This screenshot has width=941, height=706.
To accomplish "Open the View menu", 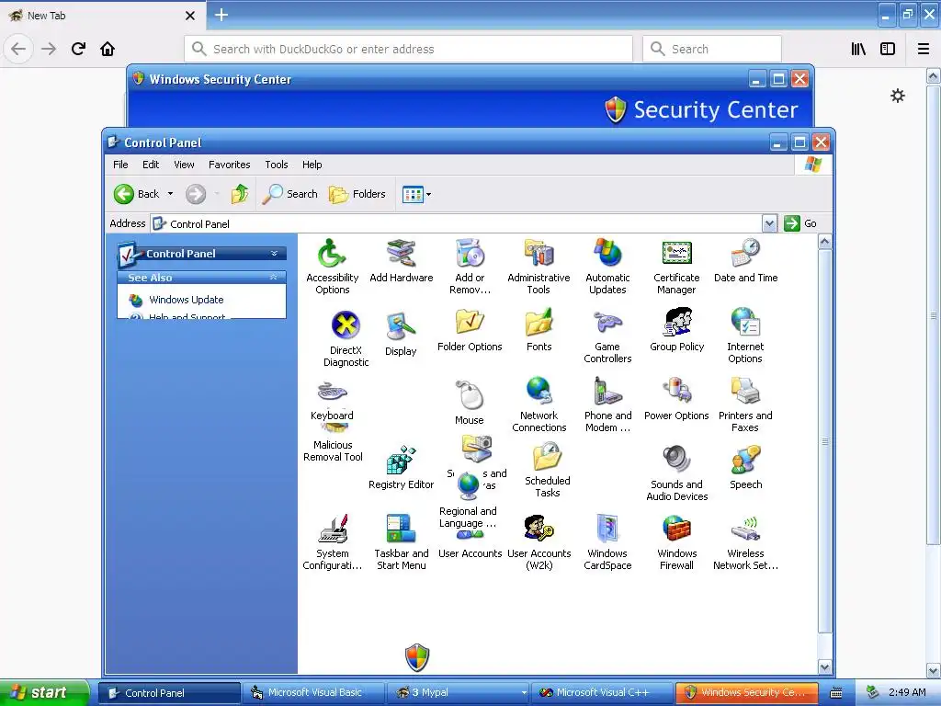I will coord(184,165).
